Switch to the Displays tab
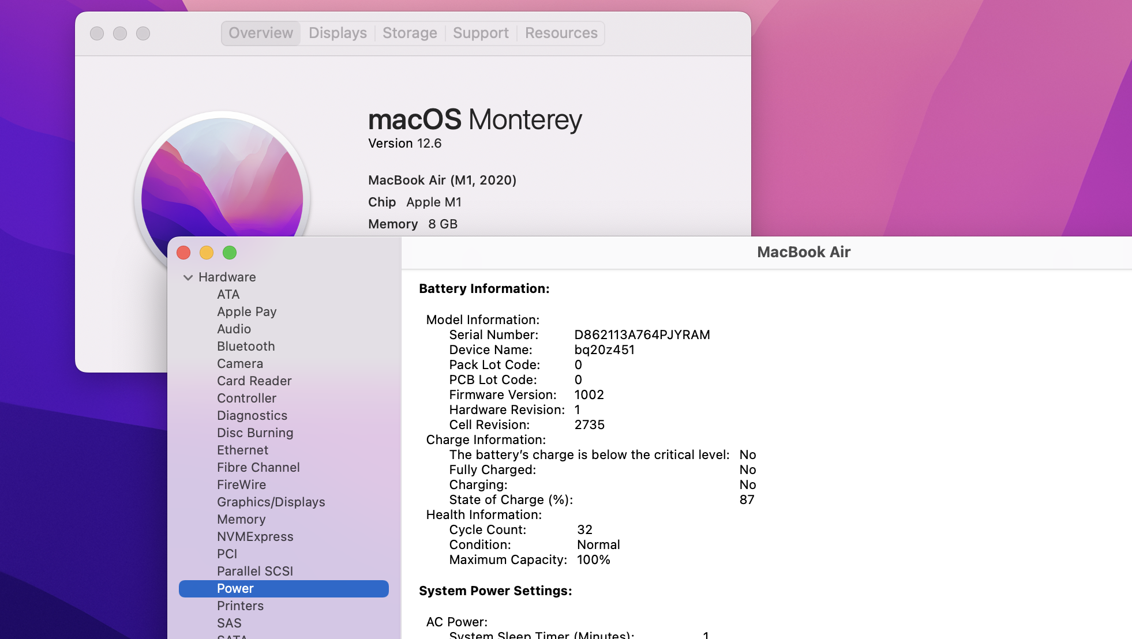This screenshot has width=1132, height=639. coord(338,33)
